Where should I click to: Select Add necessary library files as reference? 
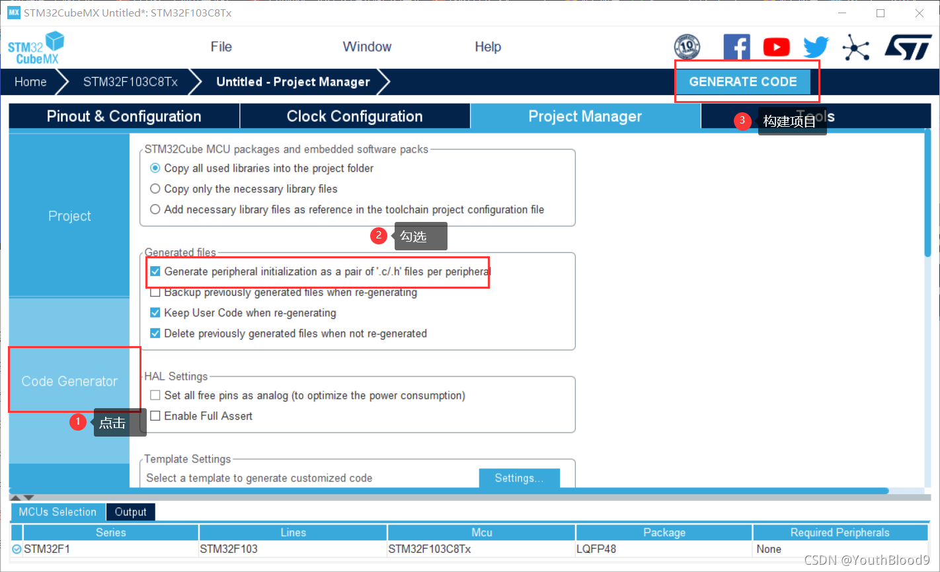coord(155,209)
